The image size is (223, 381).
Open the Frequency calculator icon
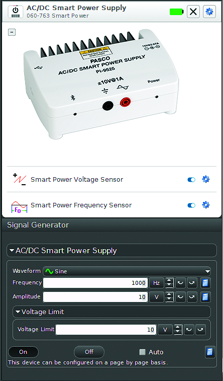pos(205,283)
